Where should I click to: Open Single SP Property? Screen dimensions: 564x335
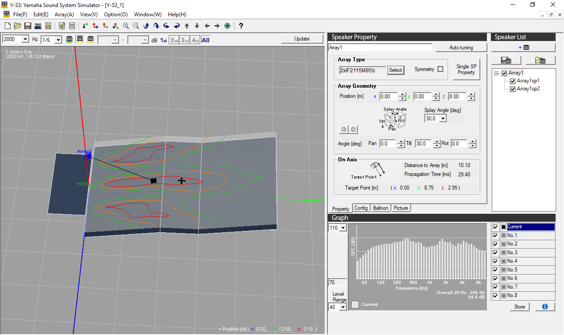(466, 70)
